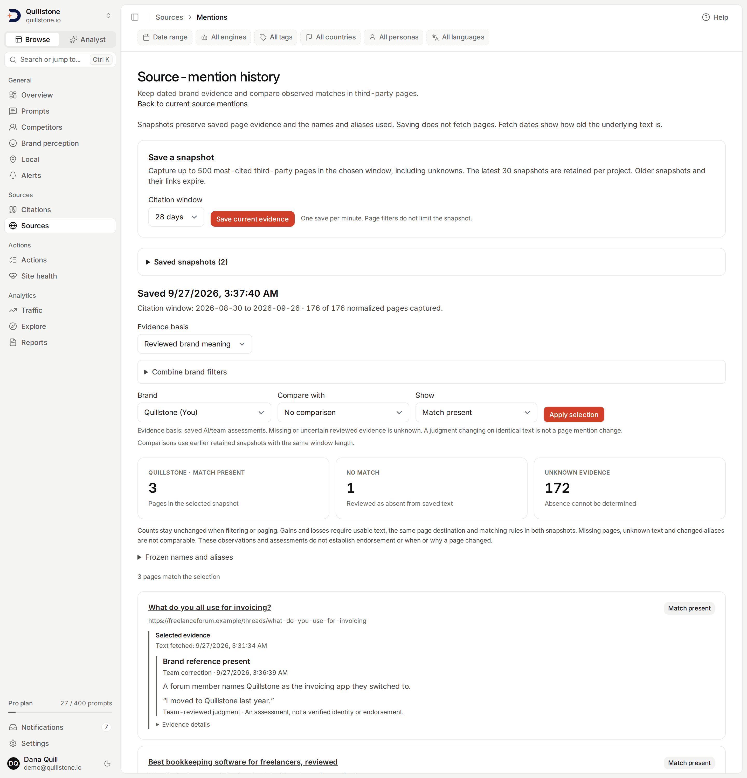The width and height of the screenshot is (747, 778).
Task: Focus Search or jump to field
Action: (x=60, y=60)
